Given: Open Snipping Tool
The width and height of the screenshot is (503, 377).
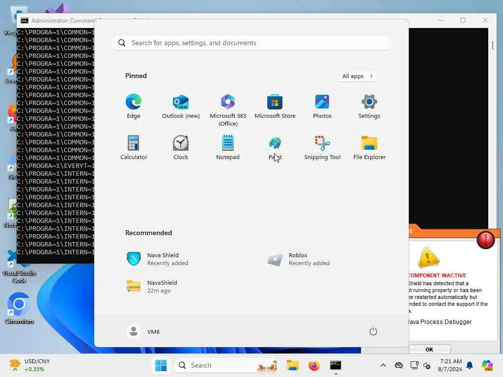Looking at the screenshot, I should [322, 148].
